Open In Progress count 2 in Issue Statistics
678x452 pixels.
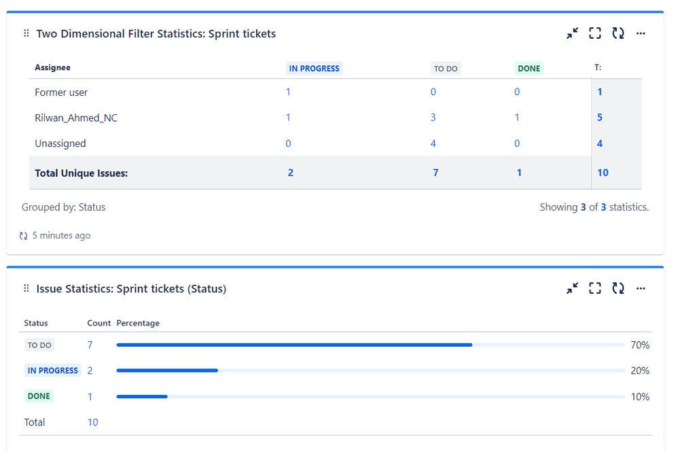90,370
